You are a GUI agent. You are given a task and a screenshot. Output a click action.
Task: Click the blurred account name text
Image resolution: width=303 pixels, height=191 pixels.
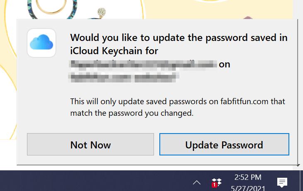pos(143,64)
